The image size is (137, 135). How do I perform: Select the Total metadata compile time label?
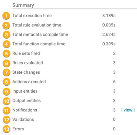pos(40,35)
